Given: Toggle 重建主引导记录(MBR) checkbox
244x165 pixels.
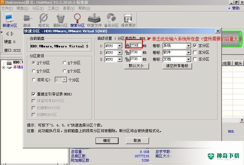Looking at the screenshot, I should pyautogui.click(x=33, y=94).
